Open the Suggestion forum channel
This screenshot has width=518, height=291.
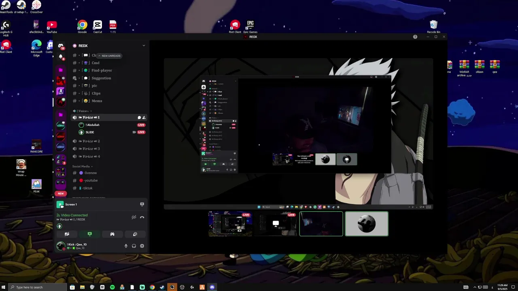[109, 78]
